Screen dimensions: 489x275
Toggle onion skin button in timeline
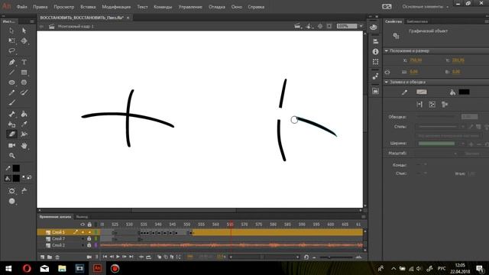point(160,257)
